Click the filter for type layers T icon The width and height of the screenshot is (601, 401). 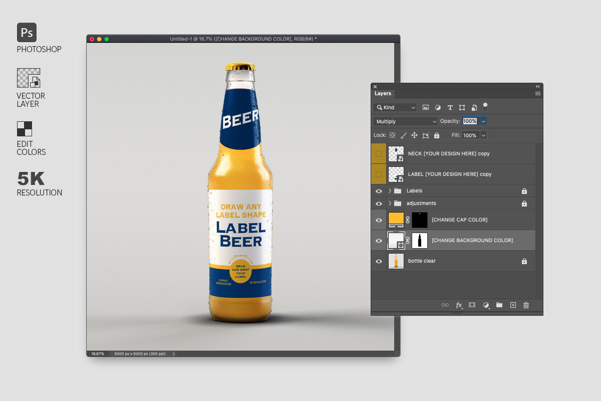[450, 107]
